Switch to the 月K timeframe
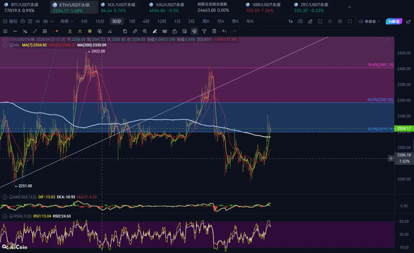 (x=221, y=21)
